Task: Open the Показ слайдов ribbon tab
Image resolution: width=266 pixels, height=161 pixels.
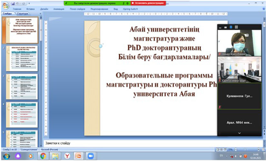Action: (x=77, y=10)
